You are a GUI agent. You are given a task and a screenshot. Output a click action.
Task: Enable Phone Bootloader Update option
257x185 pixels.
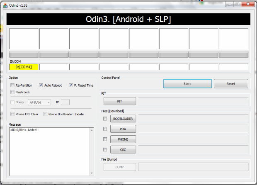click(45, 114)
